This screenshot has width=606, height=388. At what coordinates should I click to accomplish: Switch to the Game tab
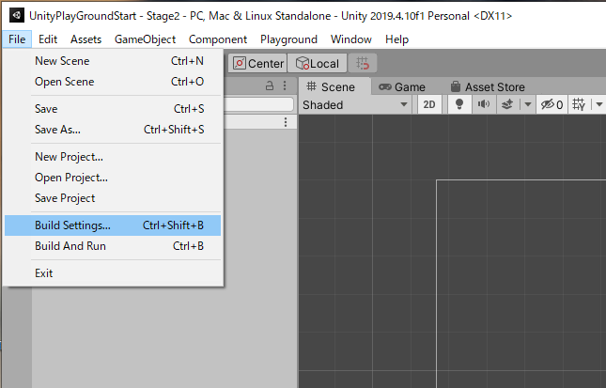pyautogui.click(x=402, y=87)
